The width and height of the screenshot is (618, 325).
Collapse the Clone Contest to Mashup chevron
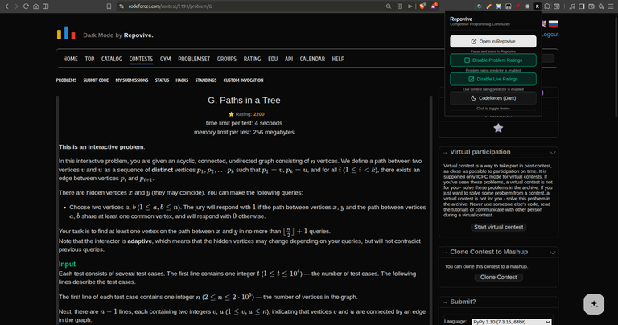tap(553, 253)
